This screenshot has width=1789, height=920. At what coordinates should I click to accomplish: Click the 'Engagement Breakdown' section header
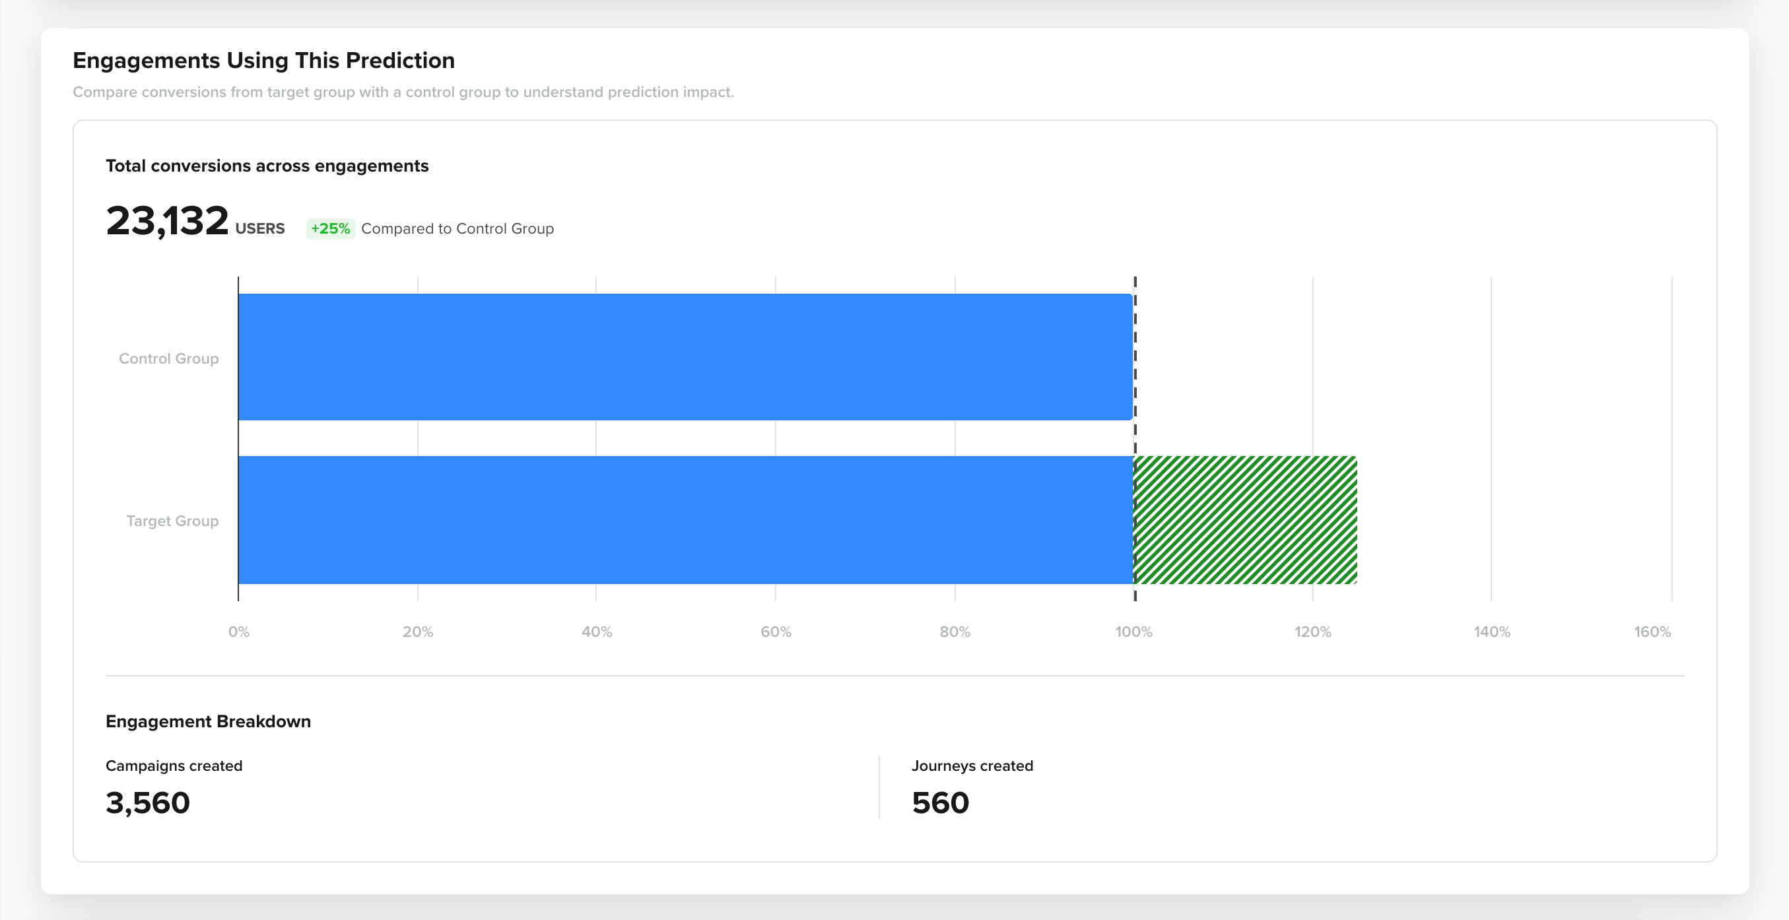208,721
